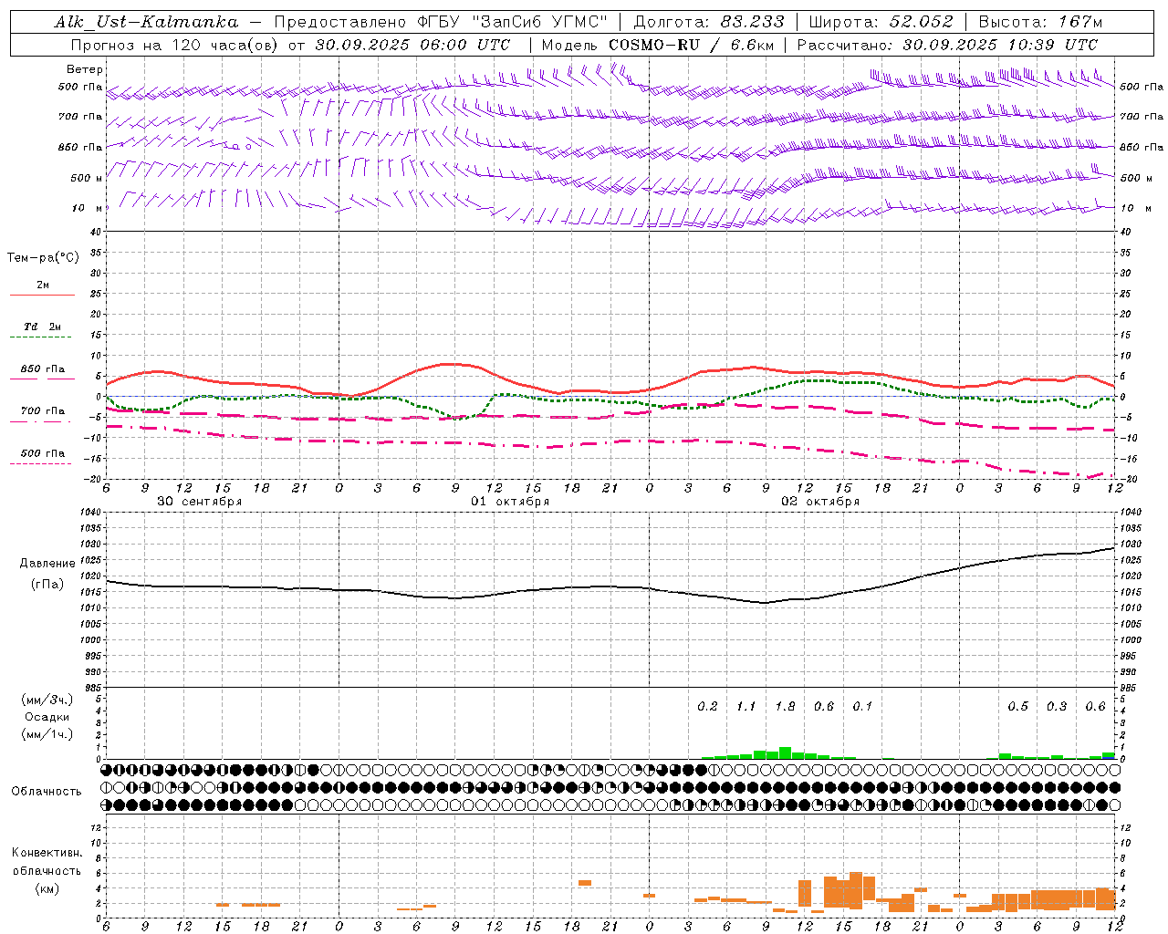Viewport: 1168px width, 934px height.
Task: Click 'Прогноз на 120 часа(ов)' forecast text
Action: 175,45
